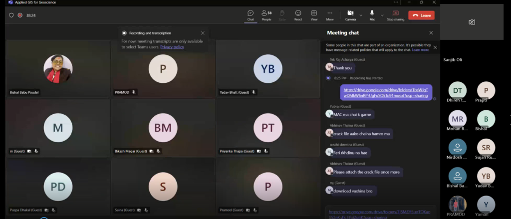
Task: Dismiss the organization chat policy banner
Action: [435, 47]
